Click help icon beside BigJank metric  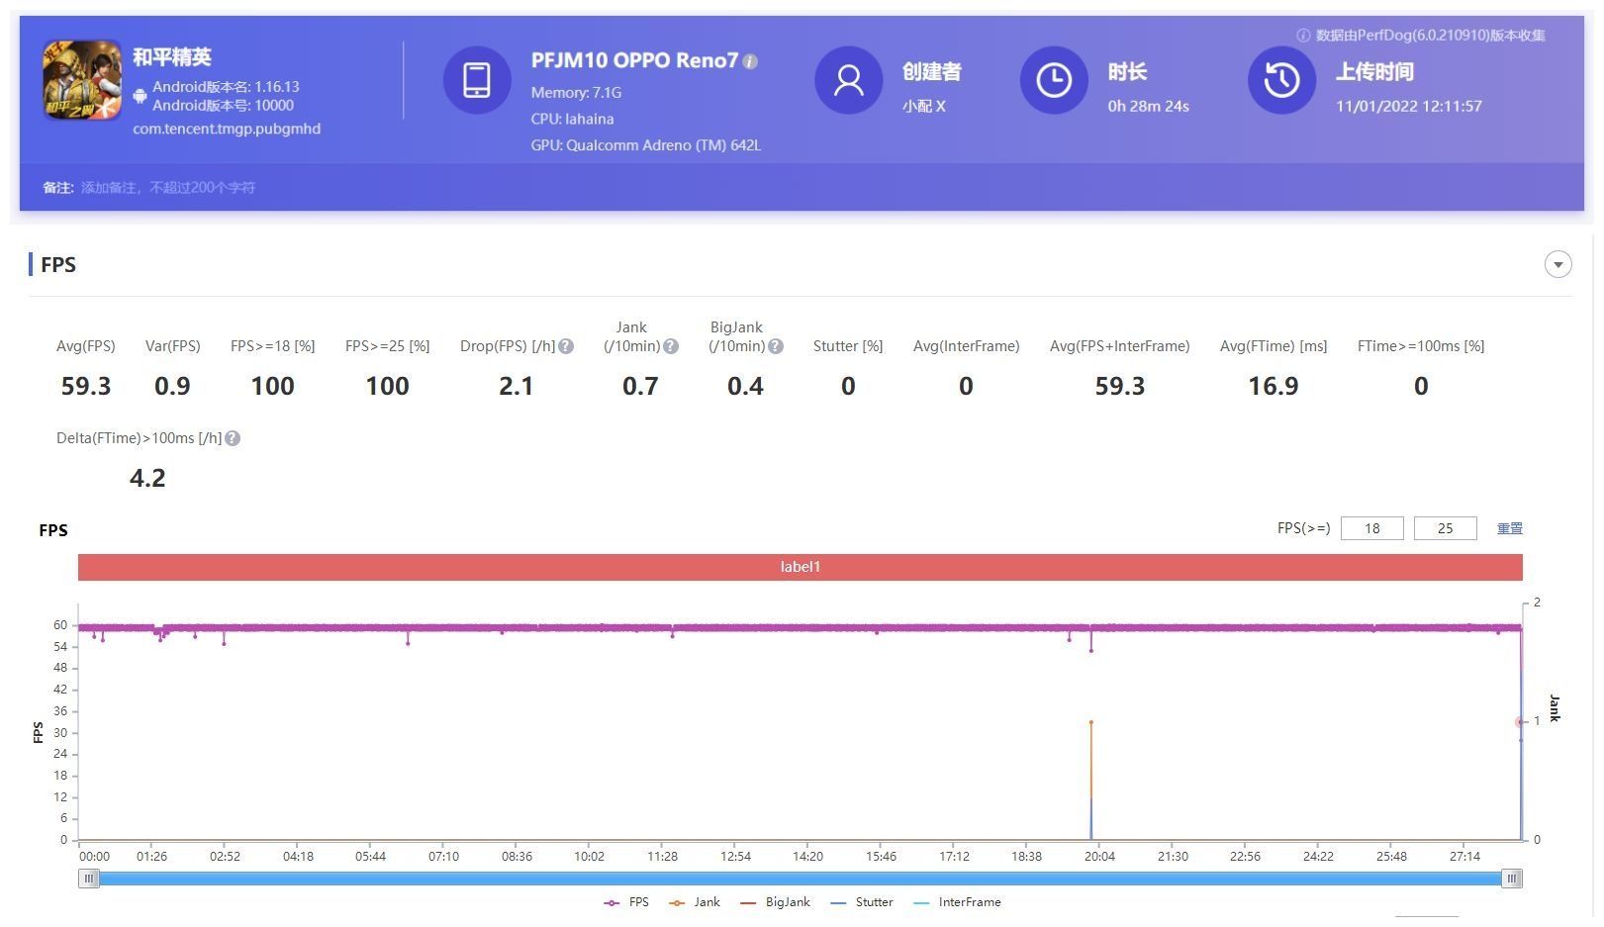pyautogui.click(x=776, y=346)
